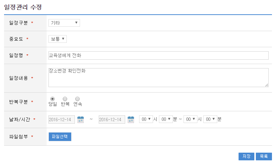
Task: Open the start minute dropdown
Action: tap(166, 119)
